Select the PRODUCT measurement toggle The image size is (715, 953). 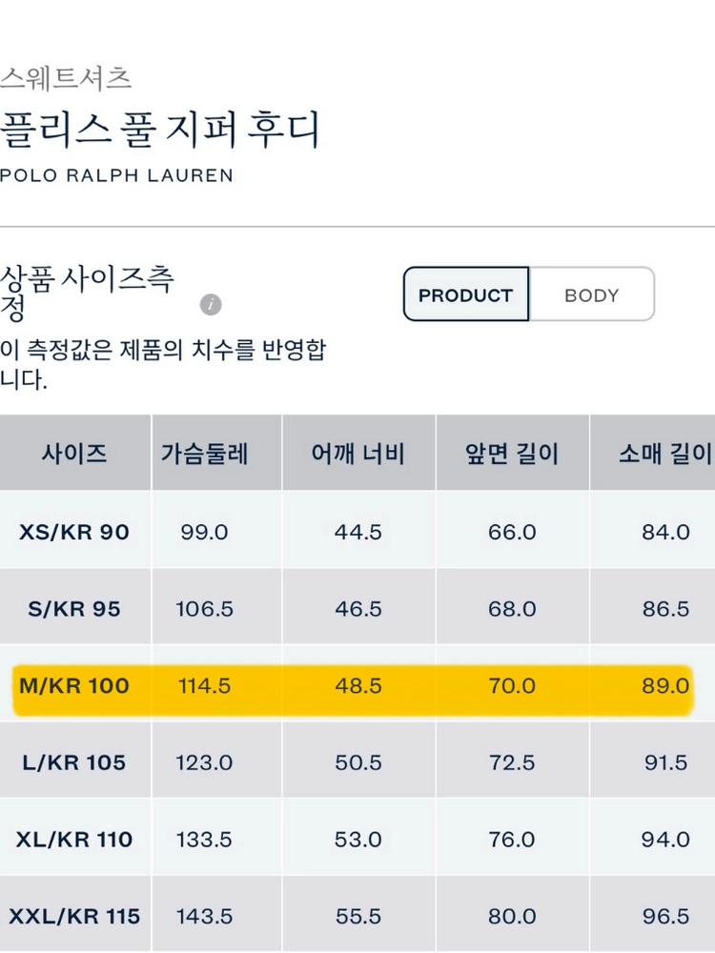466,294
